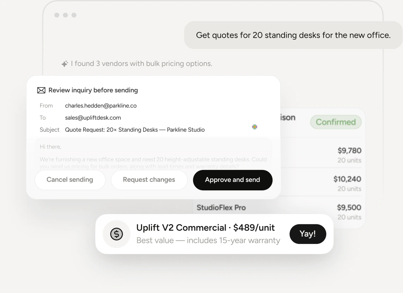The width and height of the screenshot is (403, 293).
Task: Click the Subject line Quote Request text
Action: tap(135, 130)
